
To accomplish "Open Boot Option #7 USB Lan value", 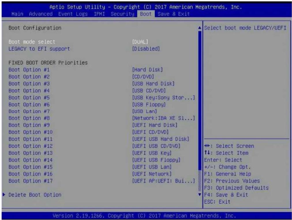I will (144, 111).
